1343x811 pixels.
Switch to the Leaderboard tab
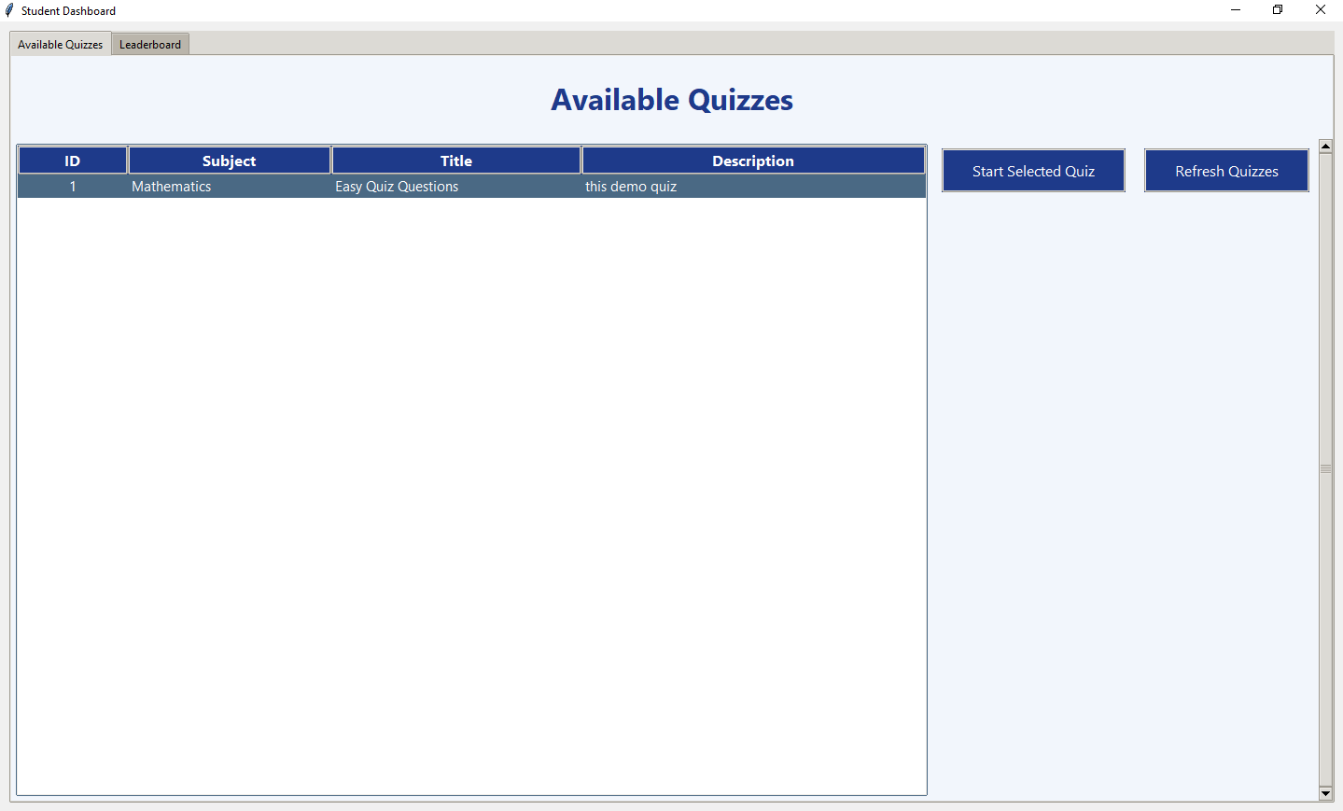(149, 44)
